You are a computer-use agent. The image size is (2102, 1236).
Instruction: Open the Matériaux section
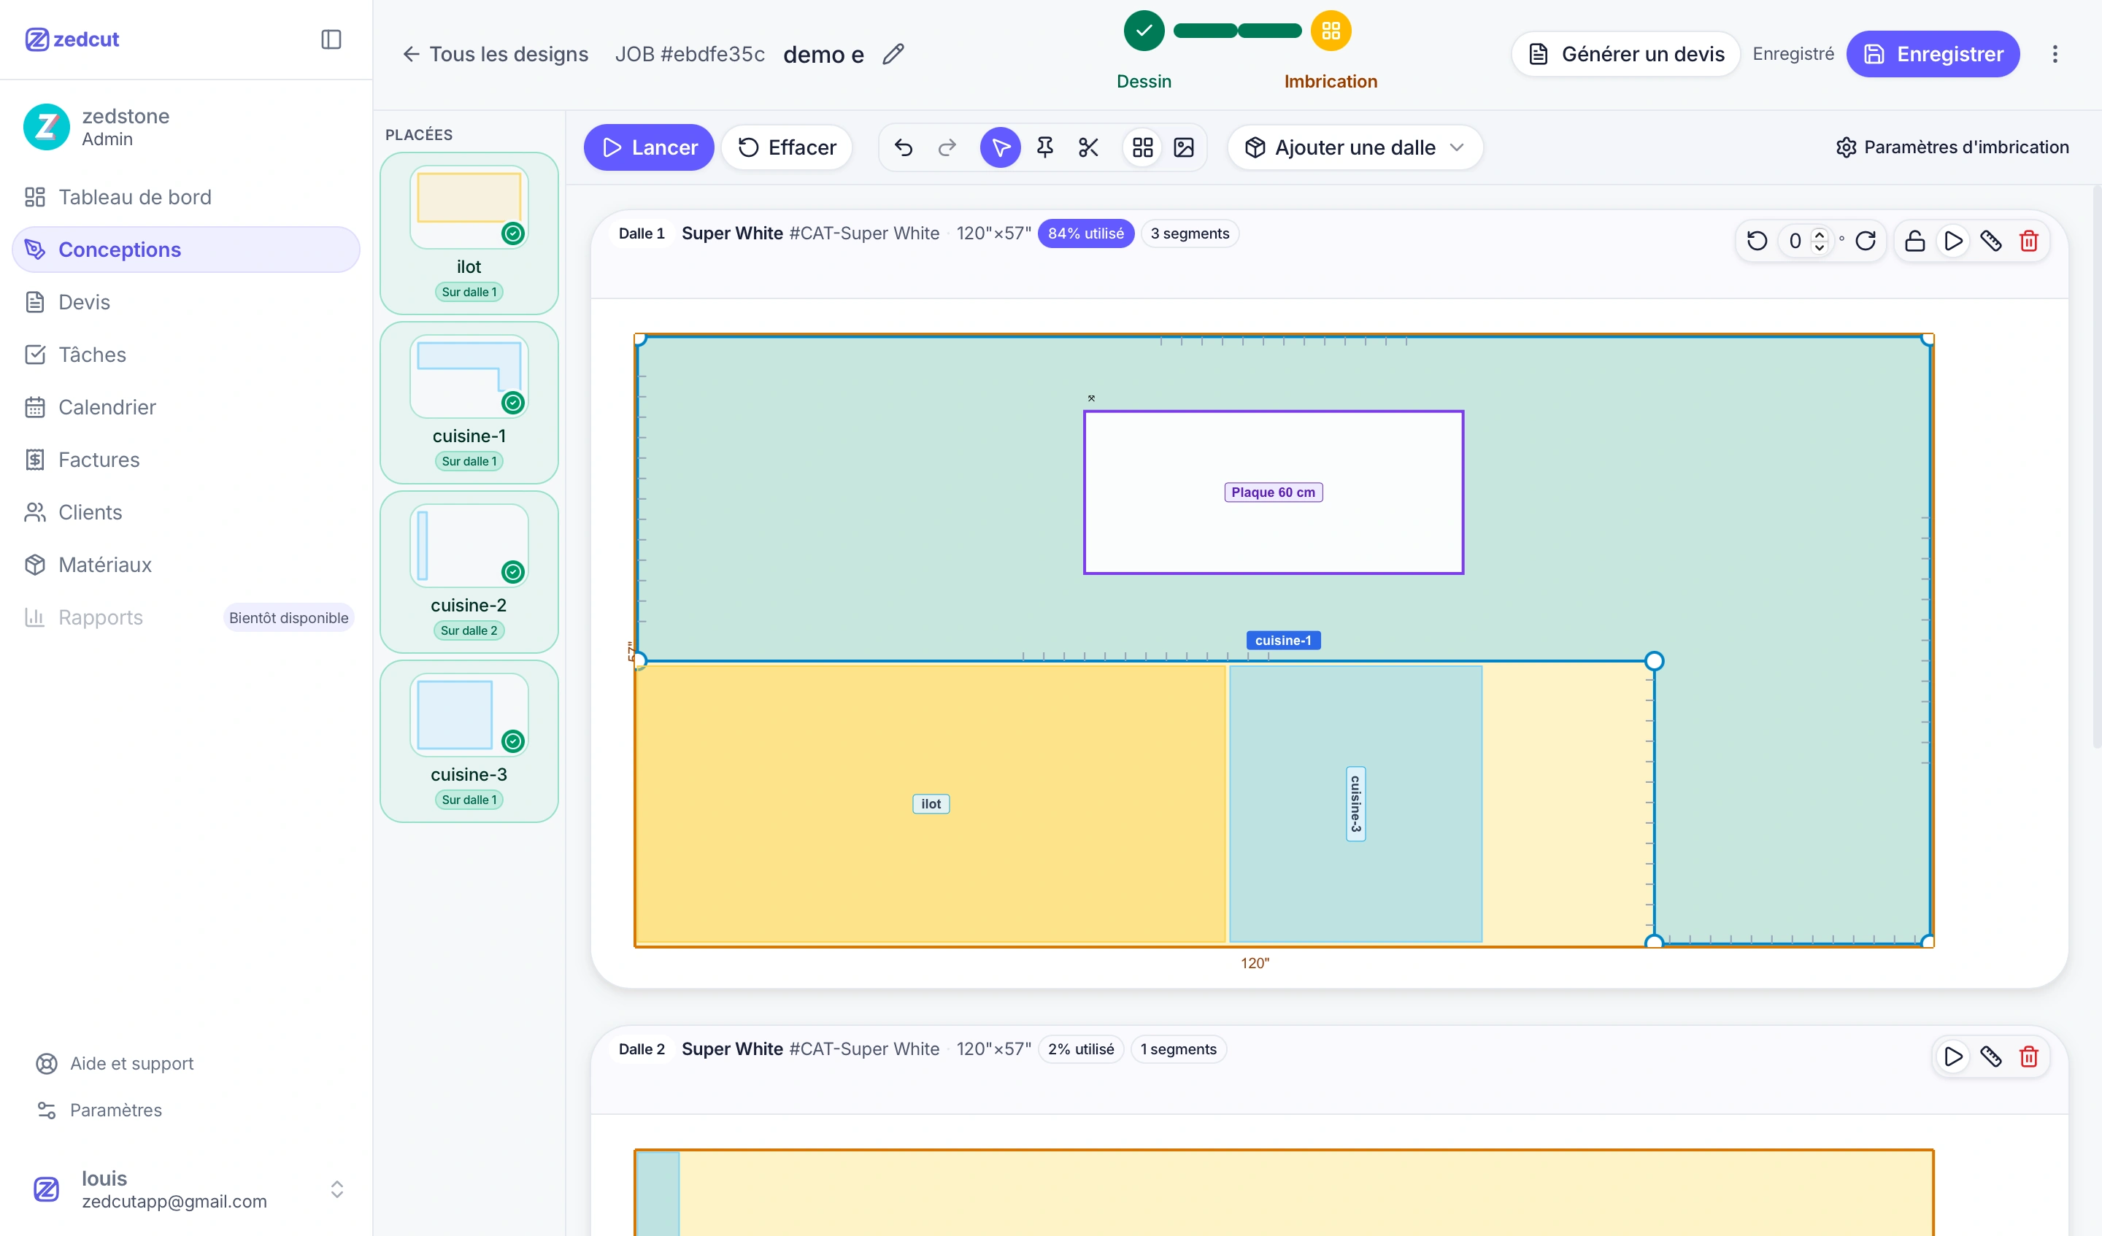pos(185,565)
